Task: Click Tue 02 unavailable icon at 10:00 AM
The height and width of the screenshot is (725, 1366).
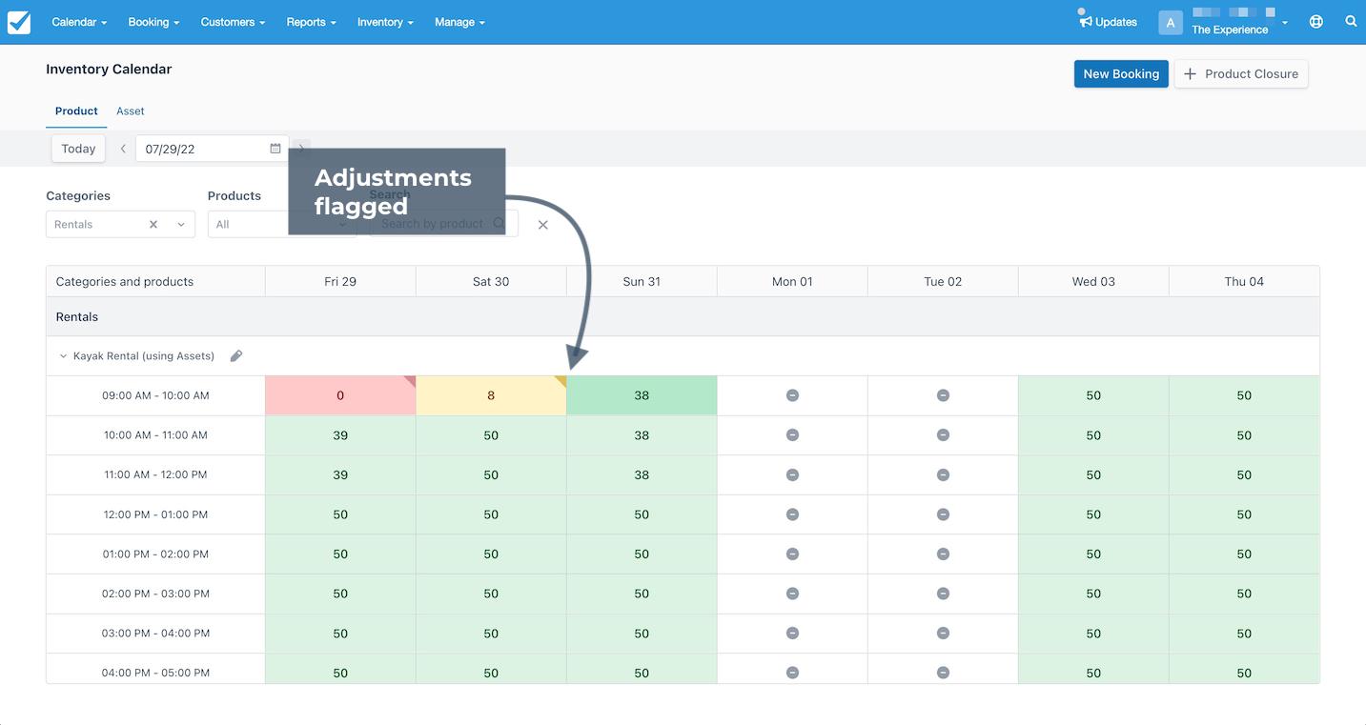Action: click(943, 435)
